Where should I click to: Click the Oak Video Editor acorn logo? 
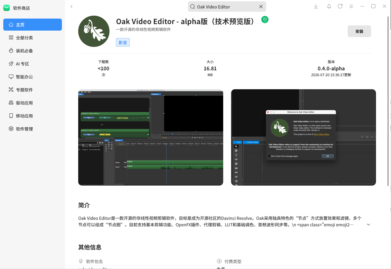[x=94, y=31]
